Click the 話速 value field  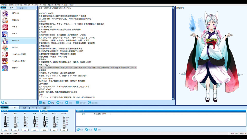(15, 130)
